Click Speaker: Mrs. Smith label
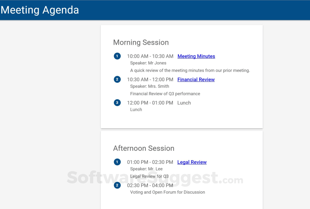This screenshot has width=310, height=209. (x=150, y=86)
